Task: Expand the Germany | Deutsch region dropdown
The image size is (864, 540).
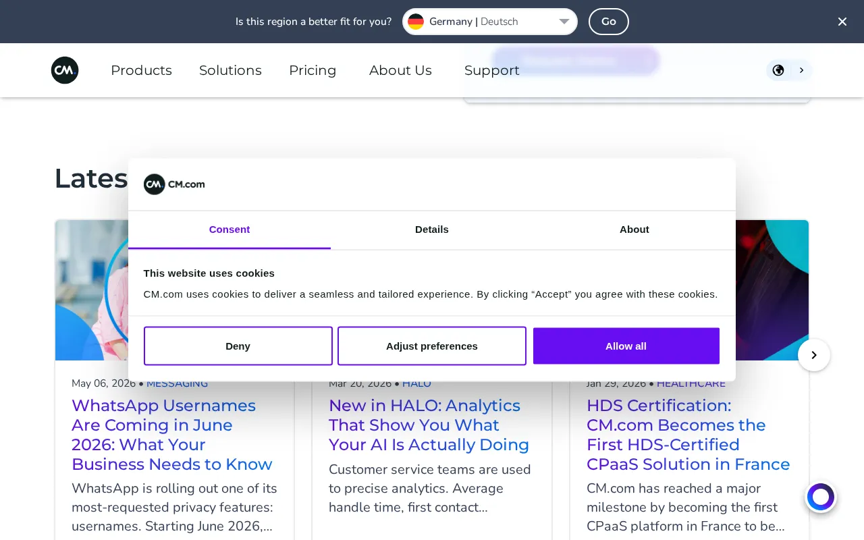Action: (490, 22)
